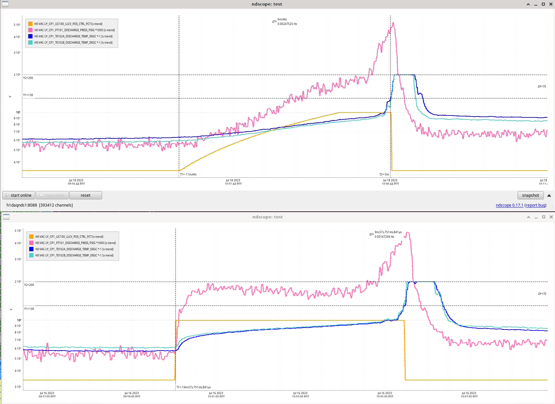555x404 pixels.
Task: Click the top window menu icon
Action: click(x=5, y=4)
